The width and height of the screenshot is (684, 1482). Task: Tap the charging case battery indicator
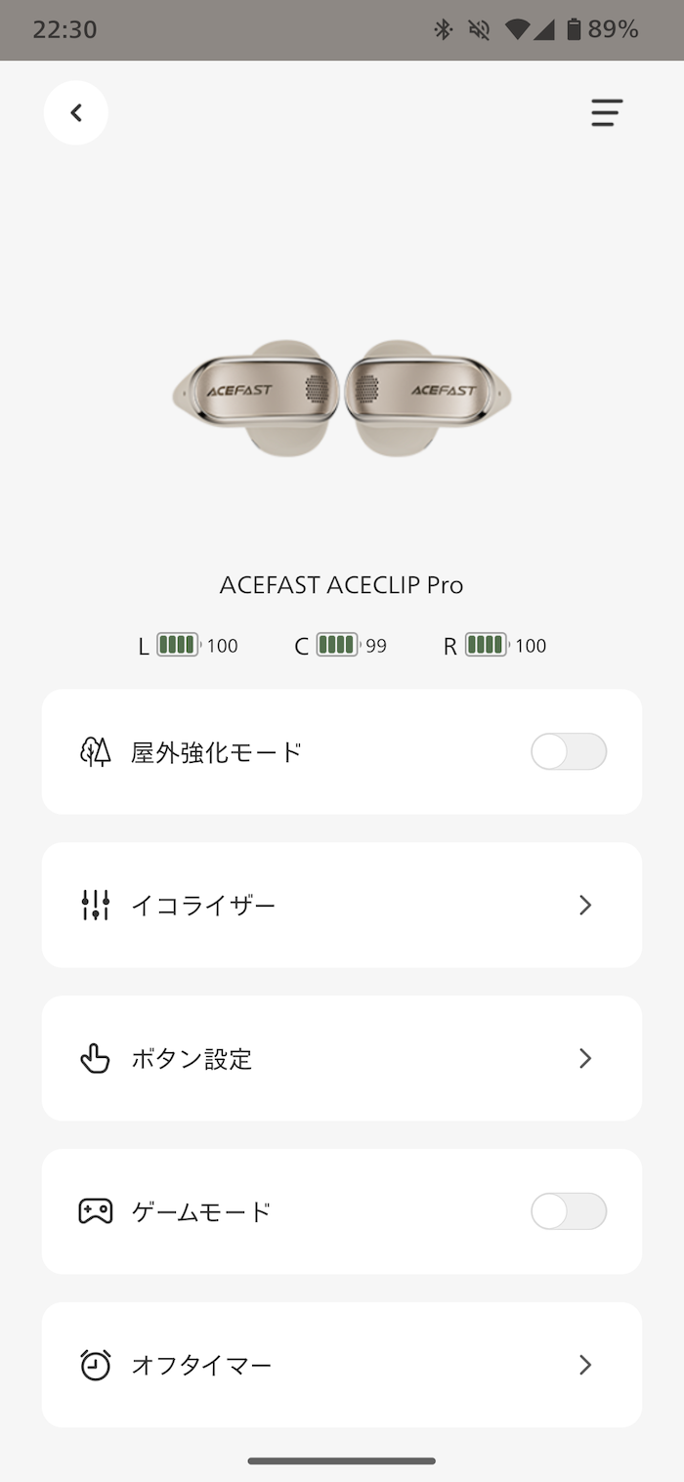tap(337, 645)
